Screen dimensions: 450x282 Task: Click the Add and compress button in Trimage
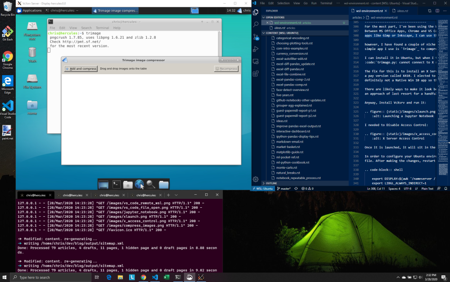81,68
